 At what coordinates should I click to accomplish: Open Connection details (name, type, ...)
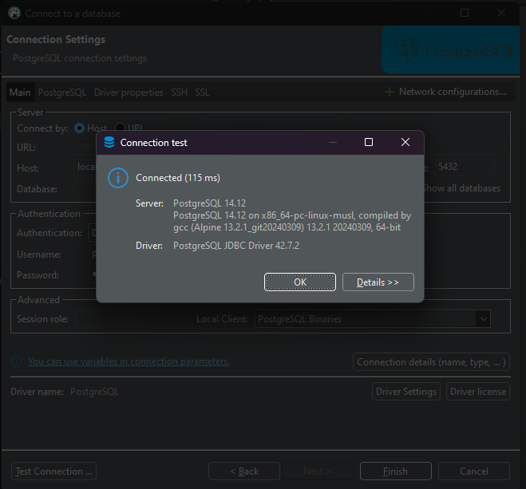pos(431,362)
